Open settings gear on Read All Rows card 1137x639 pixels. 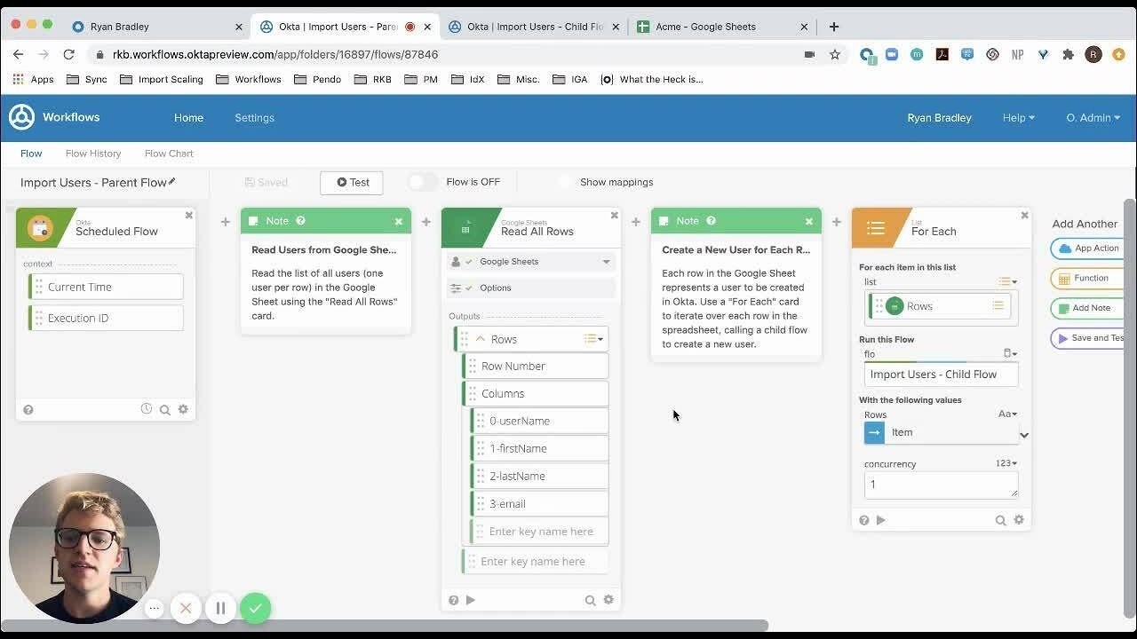608,600
